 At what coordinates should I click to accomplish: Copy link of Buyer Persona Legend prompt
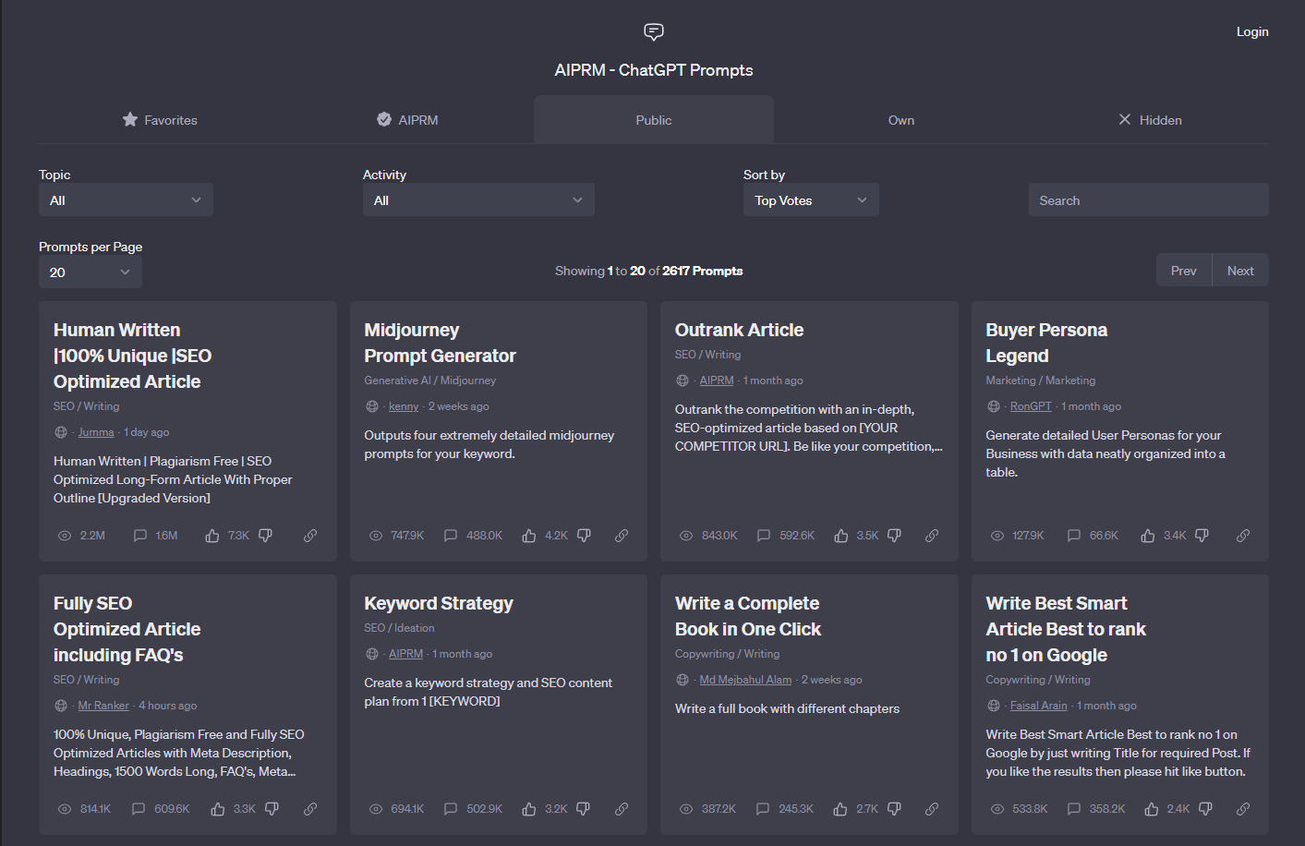[x=1243, y=536]
